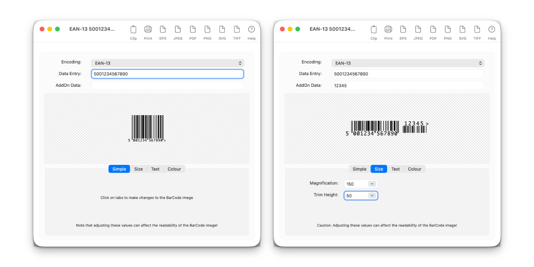
Task: Select Simple tab in right window
Action: 360,169
